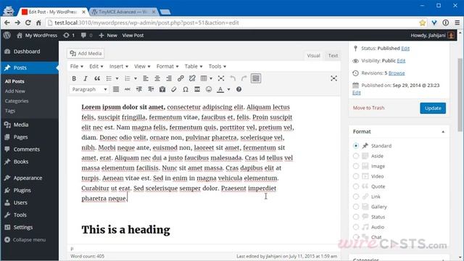Browse post revisions
This screenshot has height=261, width=464.
(x=397, y=73)
